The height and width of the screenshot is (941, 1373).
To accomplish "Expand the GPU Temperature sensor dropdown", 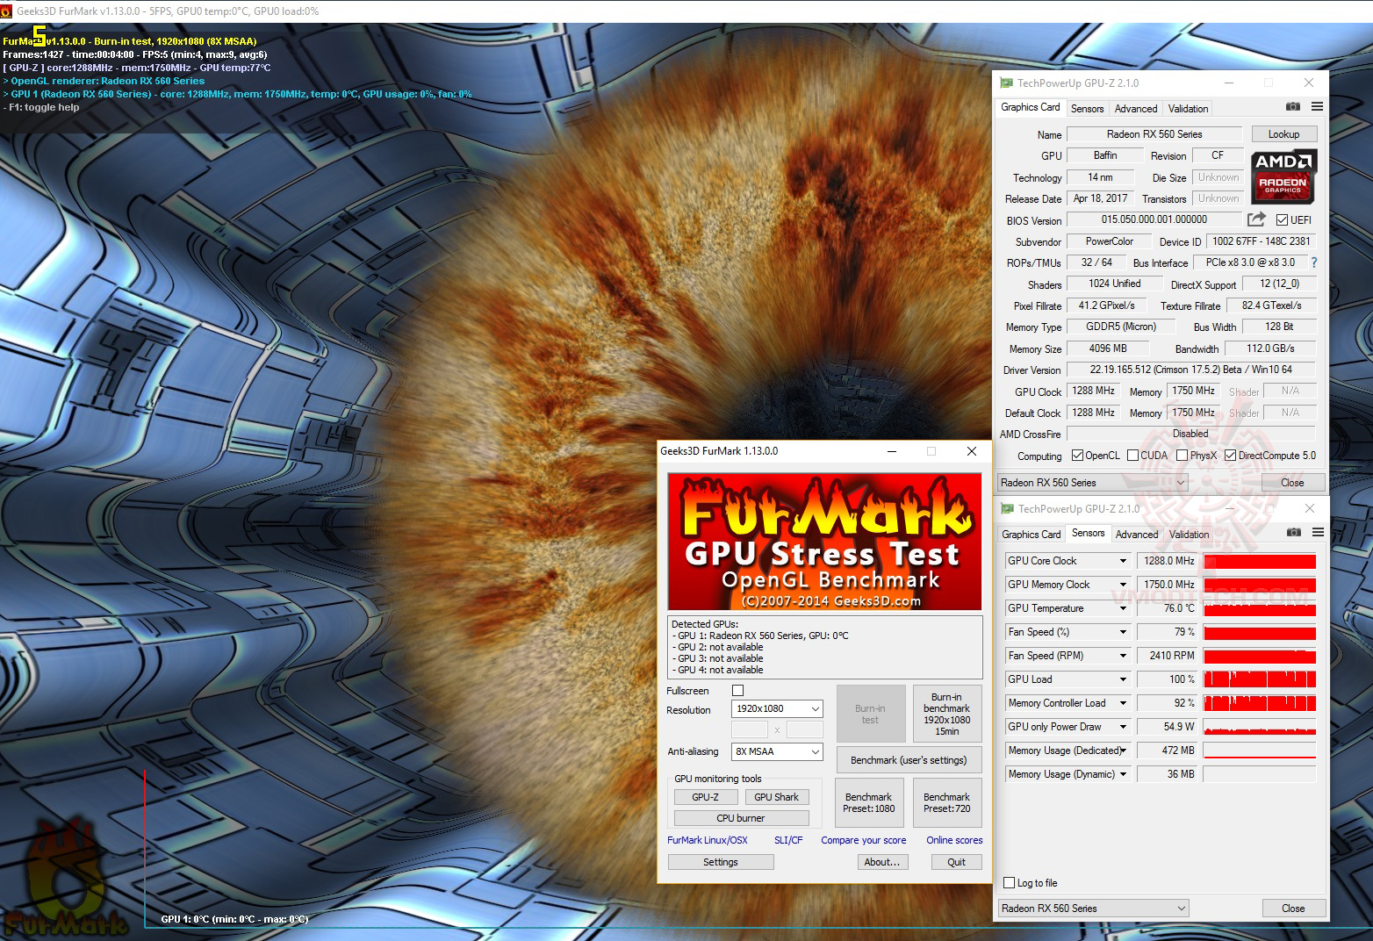I will point(1122,608).
